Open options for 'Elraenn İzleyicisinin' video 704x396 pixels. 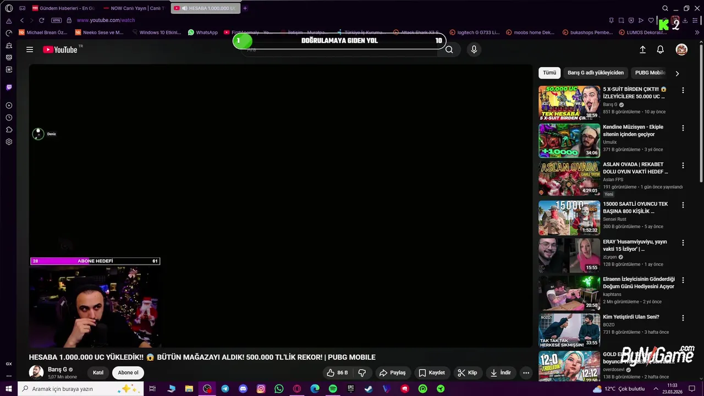[683, 280]
